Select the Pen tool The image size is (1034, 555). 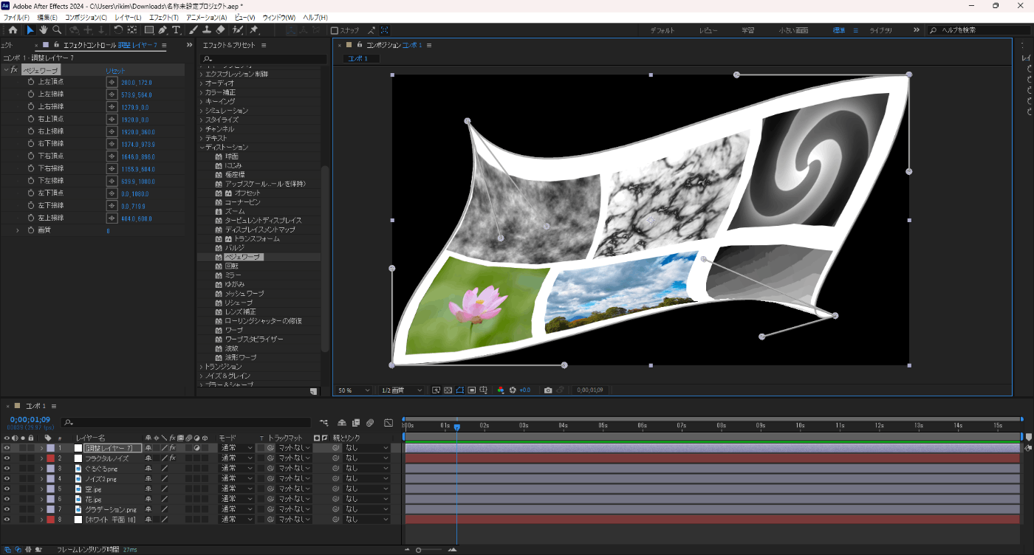pyautogui.click(x=162, y=30)
